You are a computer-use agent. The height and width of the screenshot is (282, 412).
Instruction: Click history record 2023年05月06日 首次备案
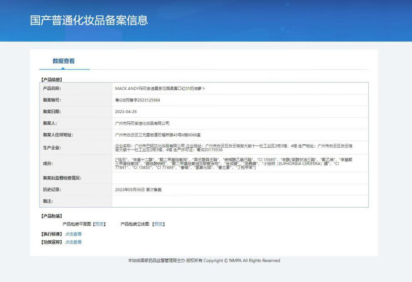[138, 190]
